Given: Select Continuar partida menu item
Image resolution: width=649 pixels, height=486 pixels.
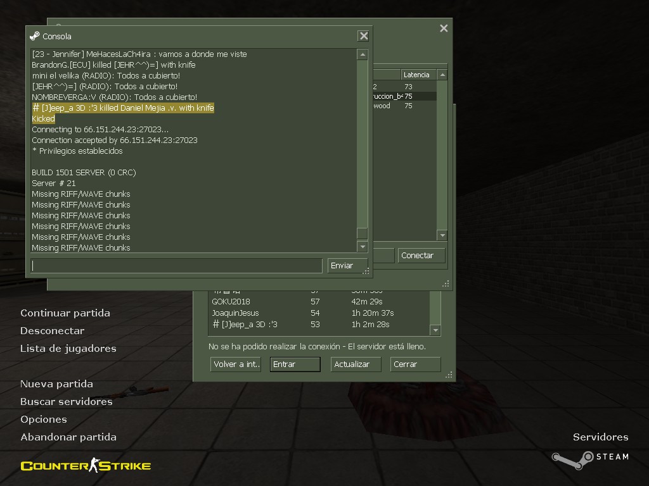Looking at the screenshot, I should pyautogui.click(x=65, y=313).
